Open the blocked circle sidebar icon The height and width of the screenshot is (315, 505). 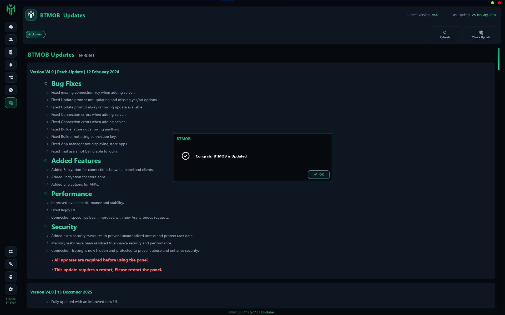[11, 90]
